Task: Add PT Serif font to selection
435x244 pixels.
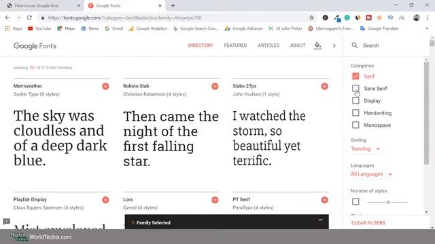Action: (x=325, y=200)
